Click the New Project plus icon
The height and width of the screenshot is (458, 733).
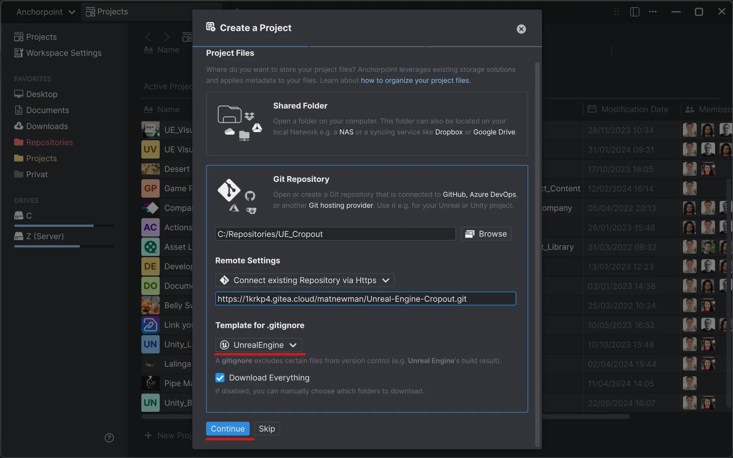click(148, 435)
